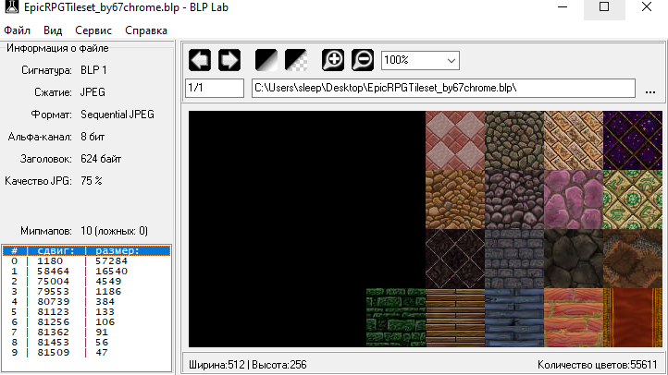Select mipmap row 5 with size 133

click(x=87, y=312)
